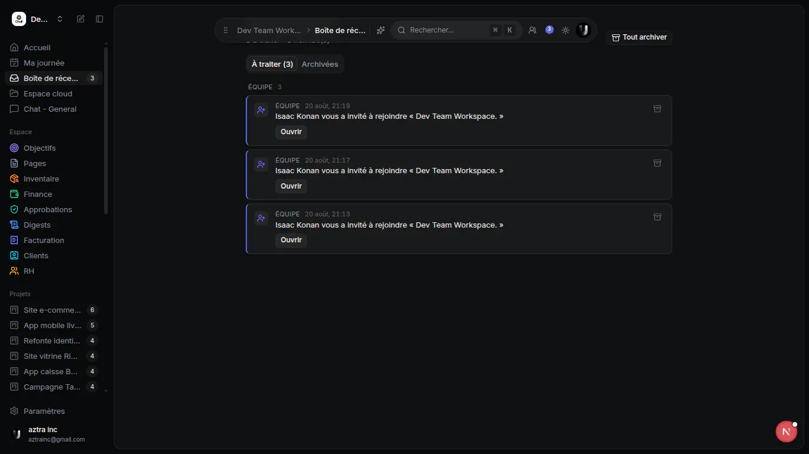This screenshot has height=454, width=809.
Task: Select Boîte de réception sidebar item
Action: (x=54, y=78)
